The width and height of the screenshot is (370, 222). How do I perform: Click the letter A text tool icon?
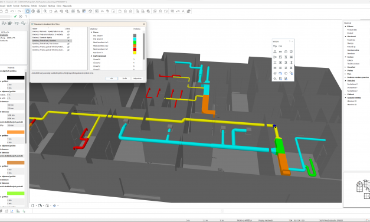(183, 11)
